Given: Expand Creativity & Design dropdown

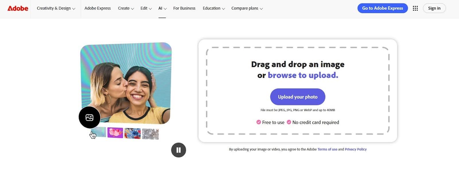Looking at the screenshot, I should tap(56, 8).
